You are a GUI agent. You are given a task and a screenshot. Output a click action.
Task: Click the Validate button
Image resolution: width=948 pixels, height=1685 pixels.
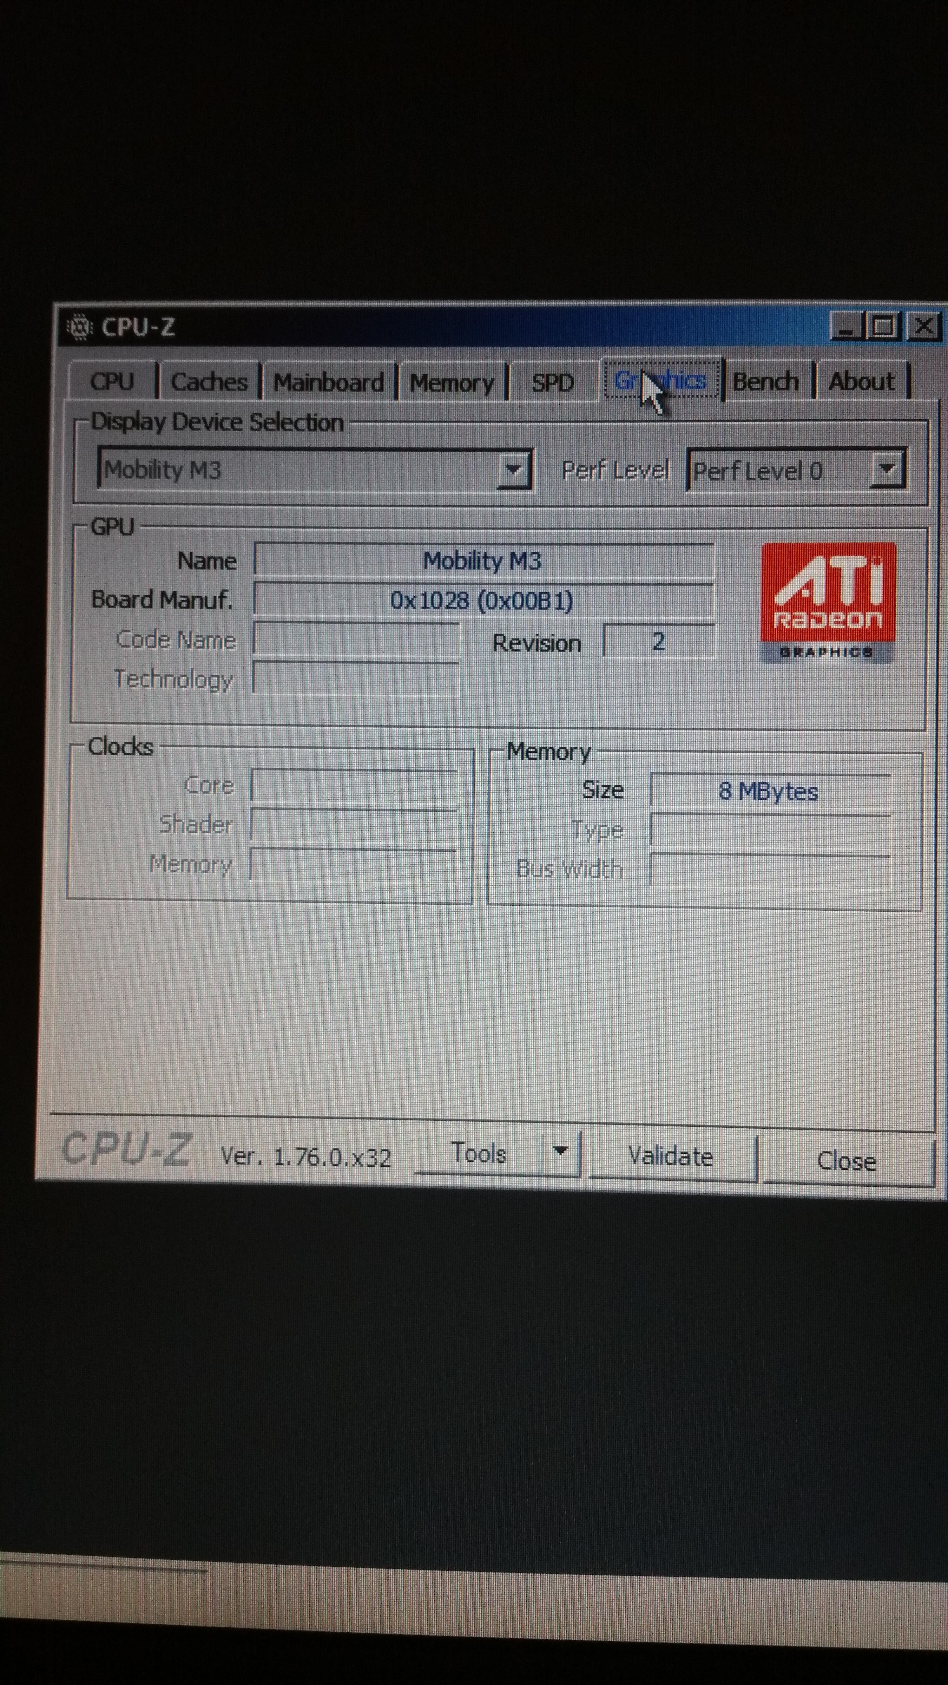pos(671,1157)
